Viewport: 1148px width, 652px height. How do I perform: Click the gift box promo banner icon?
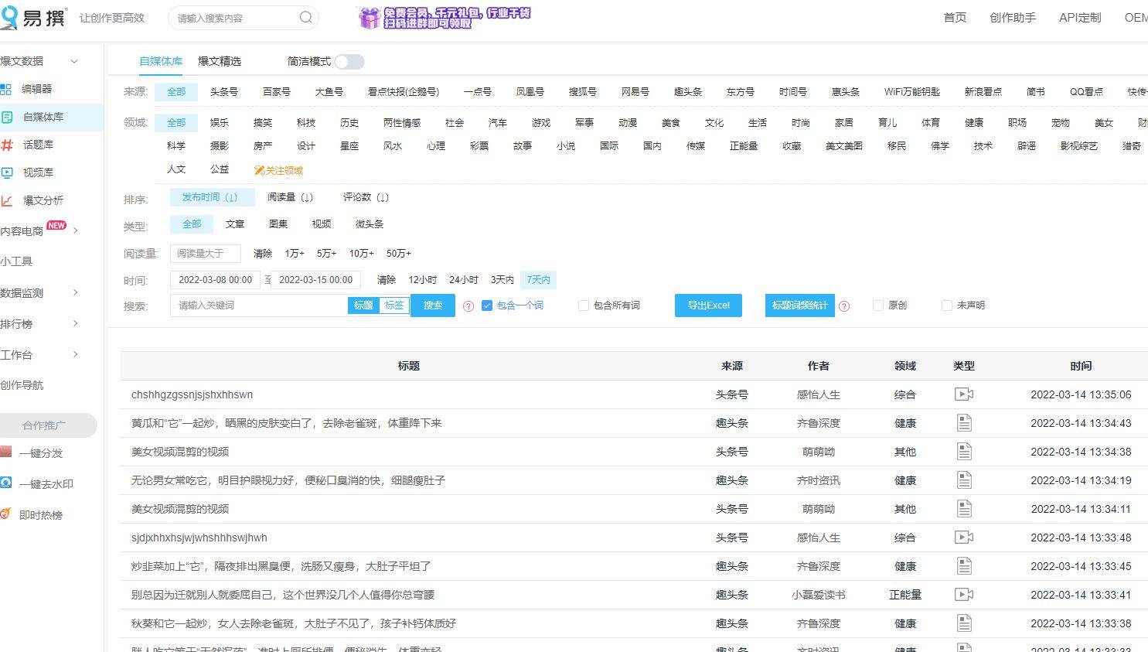click(370, 18)
